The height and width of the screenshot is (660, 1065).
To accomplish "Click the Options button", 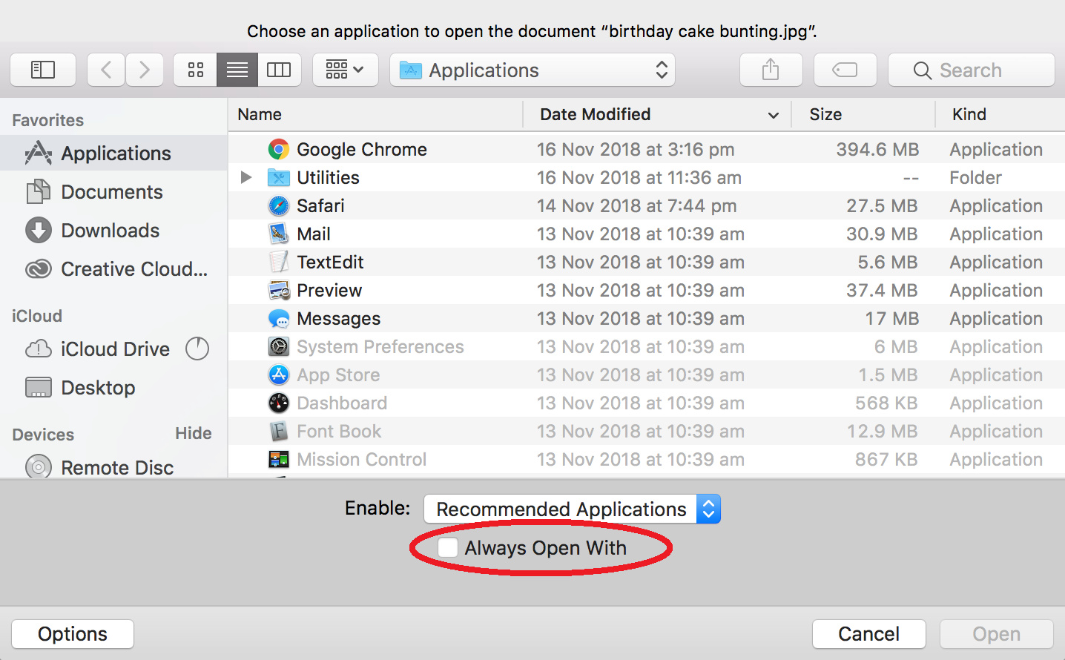I will 73,634.
